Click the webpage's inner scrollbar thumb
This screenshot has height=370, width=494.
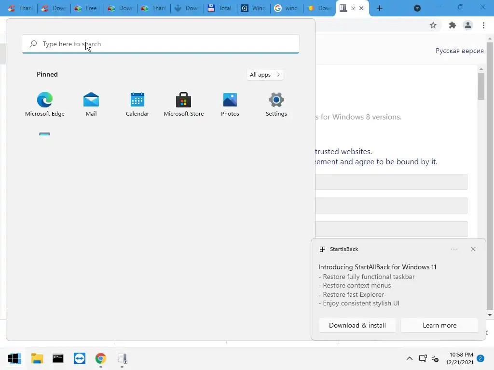(x=481, y=86)
